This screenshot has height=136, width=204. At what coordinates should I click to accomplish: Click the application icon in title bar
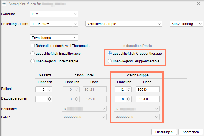[x=4, y=4]
